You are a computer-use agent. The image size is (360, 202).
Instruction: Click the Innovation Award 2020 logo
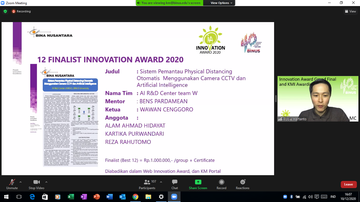click(x=211, y=40)
